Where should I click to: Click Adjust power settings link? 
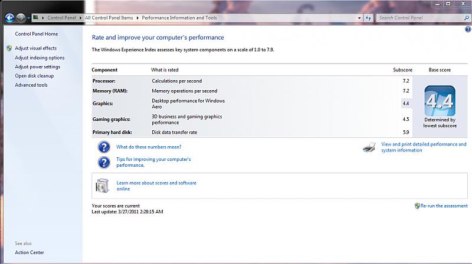pyautogui.click(x=37, y=67)
